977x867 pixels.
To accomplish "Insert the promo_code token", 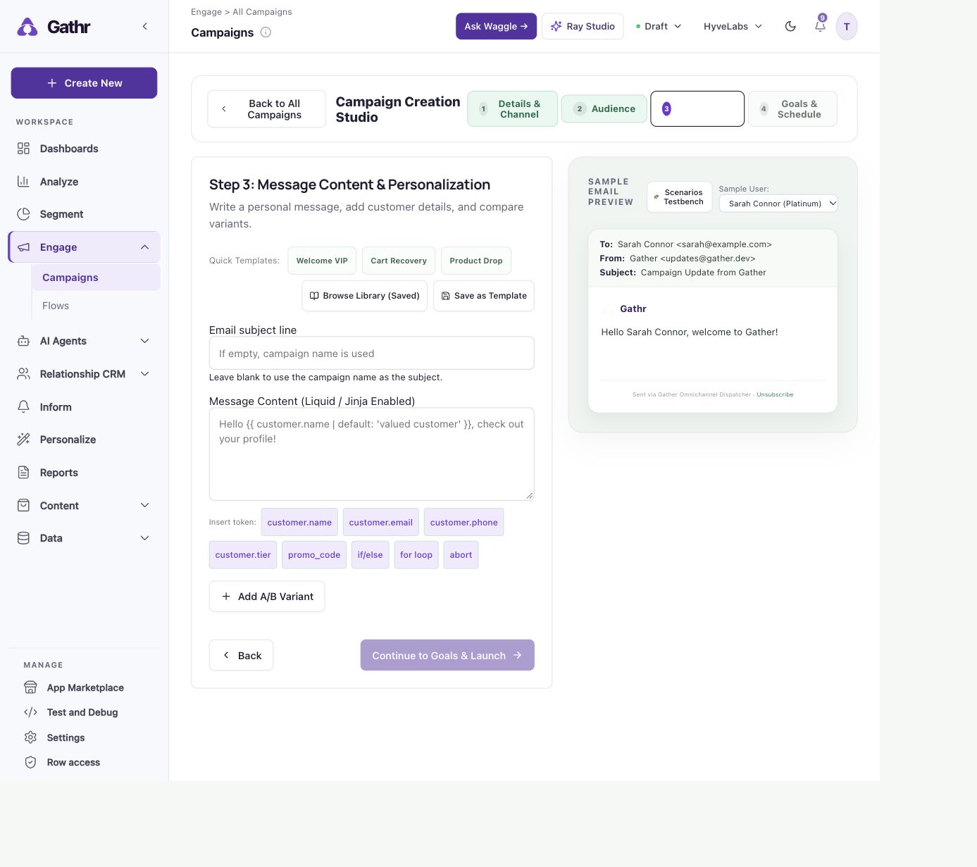I will 314,555.
